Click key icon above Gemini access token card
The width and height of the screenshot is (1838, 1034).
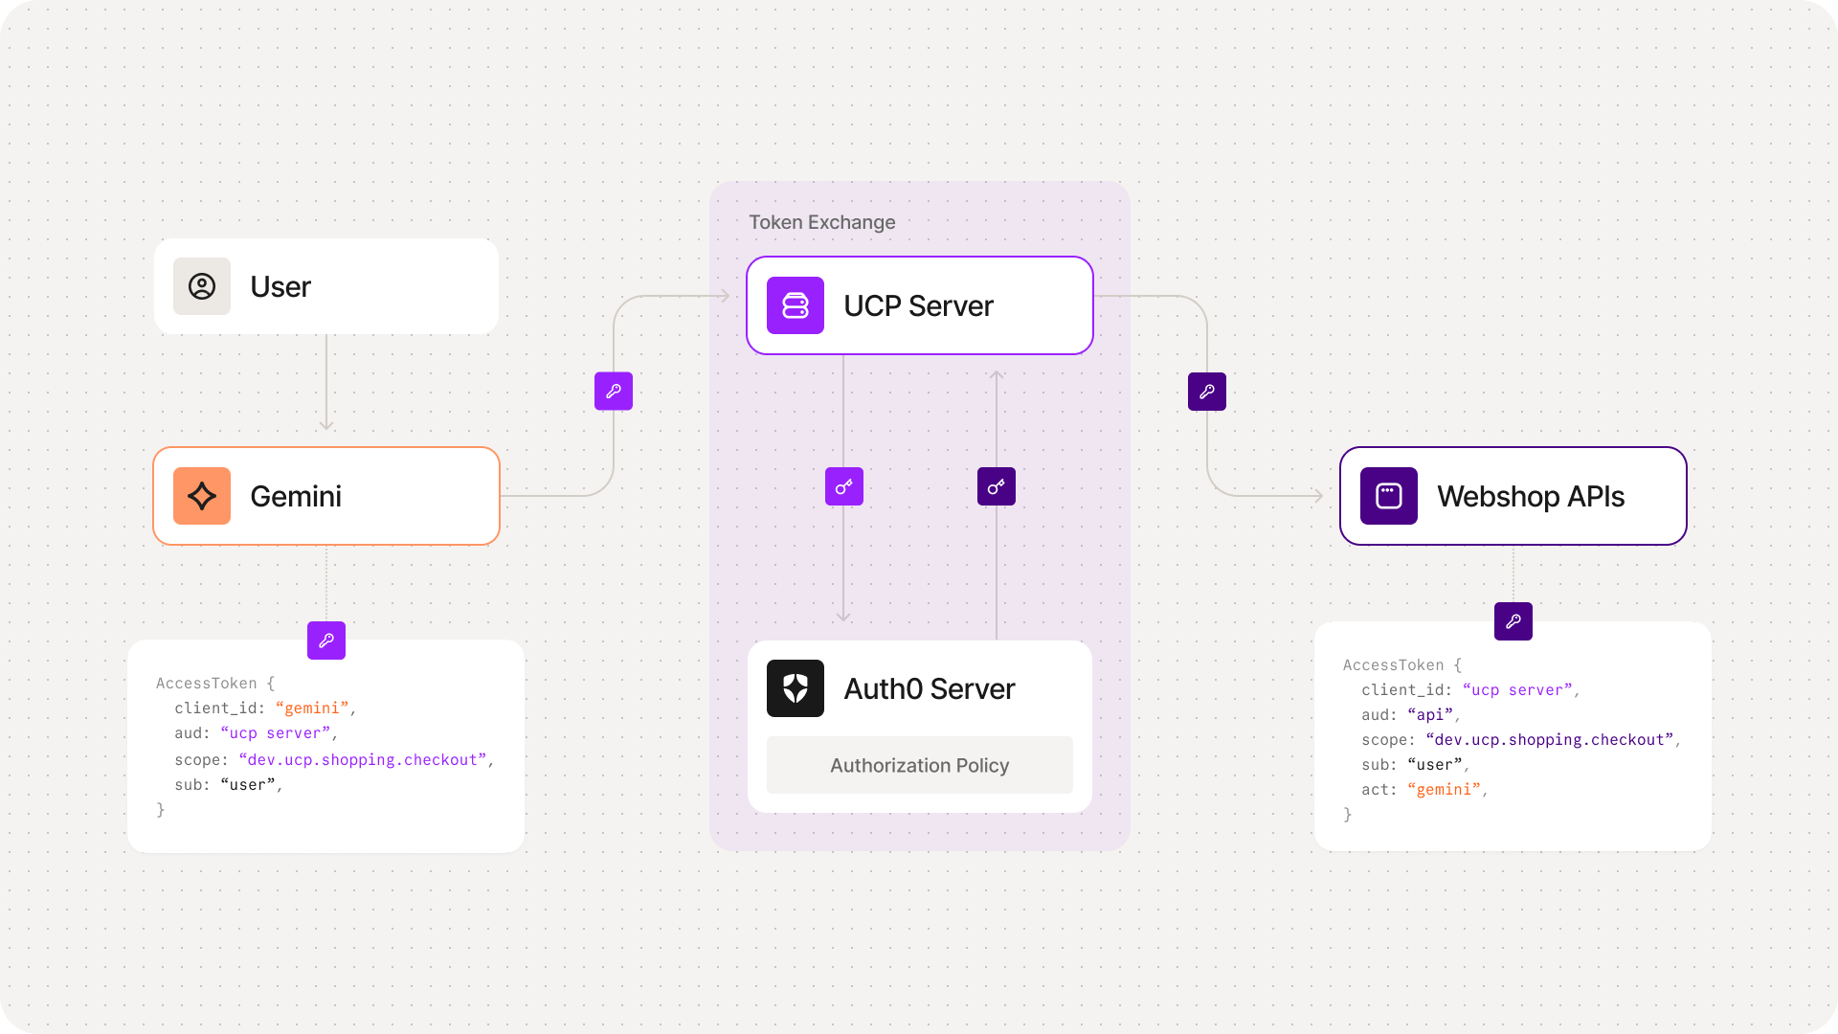(x=326, y=641)
